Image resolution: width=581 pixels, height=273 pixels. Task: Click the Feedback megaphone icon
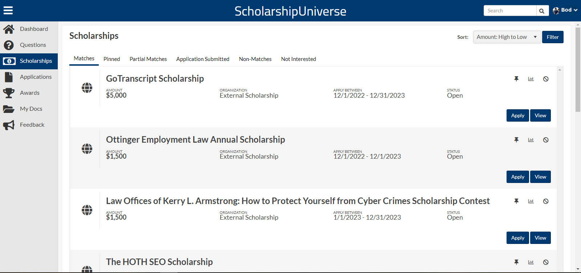click(9, 125)
